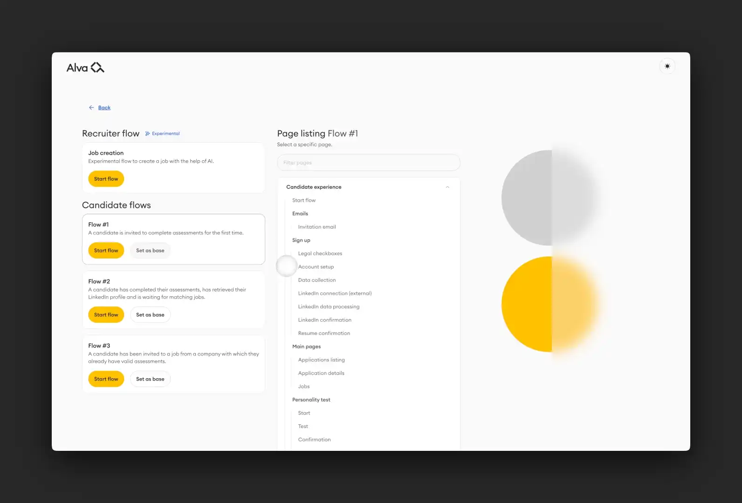742x503 pixels.
Task: Select LinkedIn connection (external) page
Action: 335,293
